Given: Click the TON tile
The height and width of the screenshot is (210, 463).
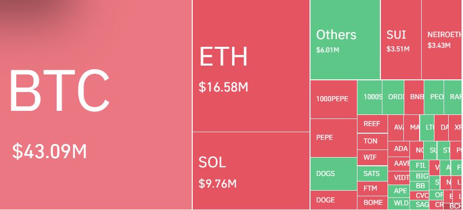Looking at the screenshot, I should (x=372, y=141).
